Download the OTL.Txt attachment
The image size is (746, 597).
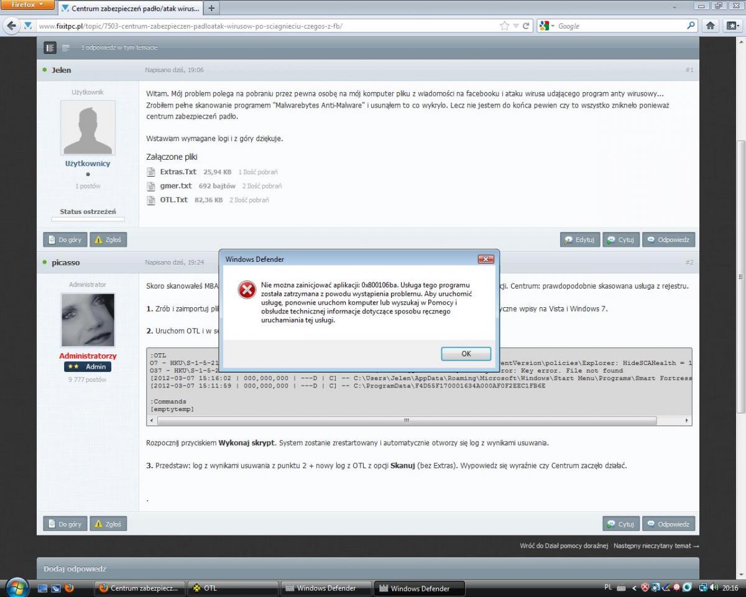click(x=173, y=200)
